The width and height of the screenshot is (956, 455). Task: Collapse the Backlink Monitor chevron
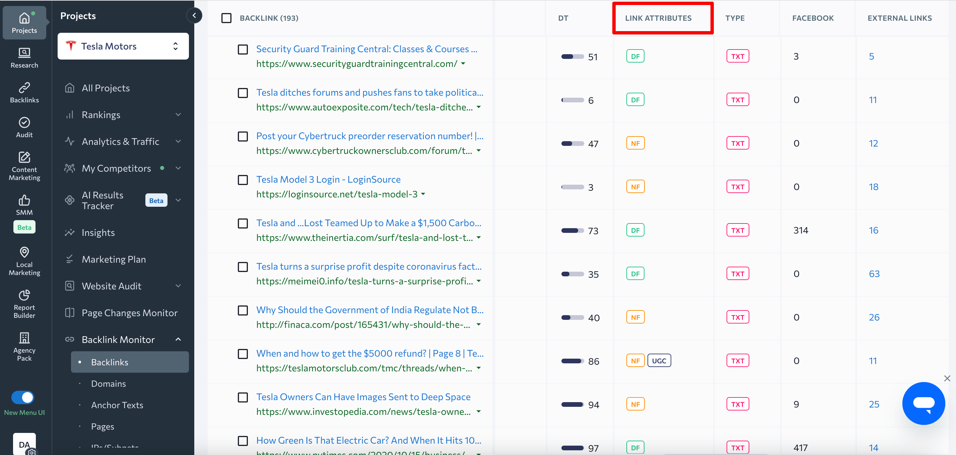(178, 339)
